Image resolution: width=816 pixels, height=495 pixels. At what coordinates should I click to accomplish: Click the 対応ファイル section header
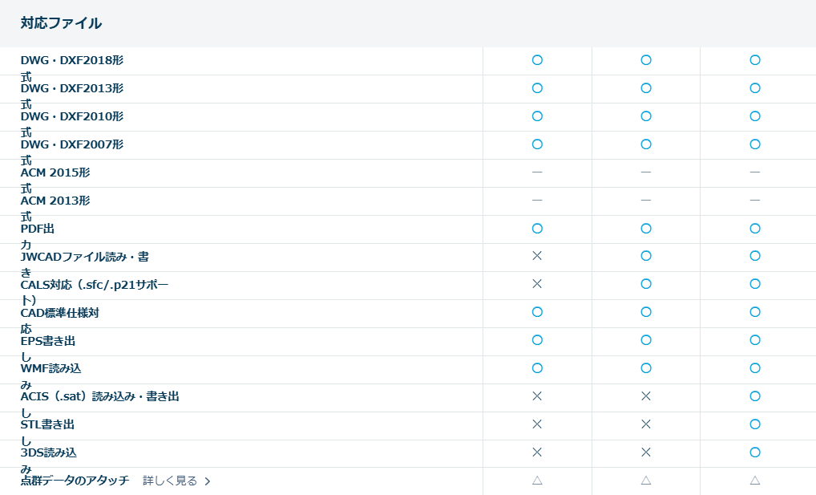click(x=61, y=23)
